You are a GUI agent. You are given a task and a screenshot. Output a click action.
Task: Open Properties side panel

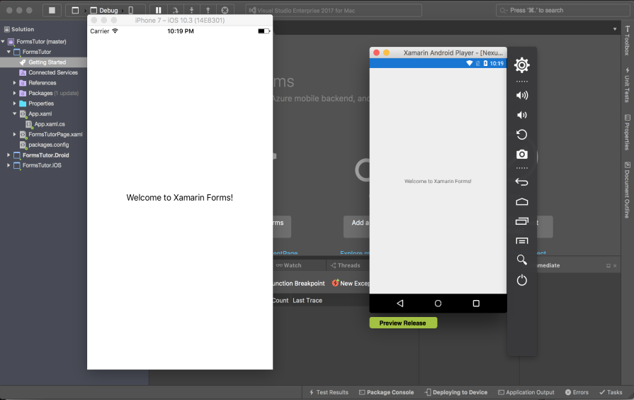627,133
